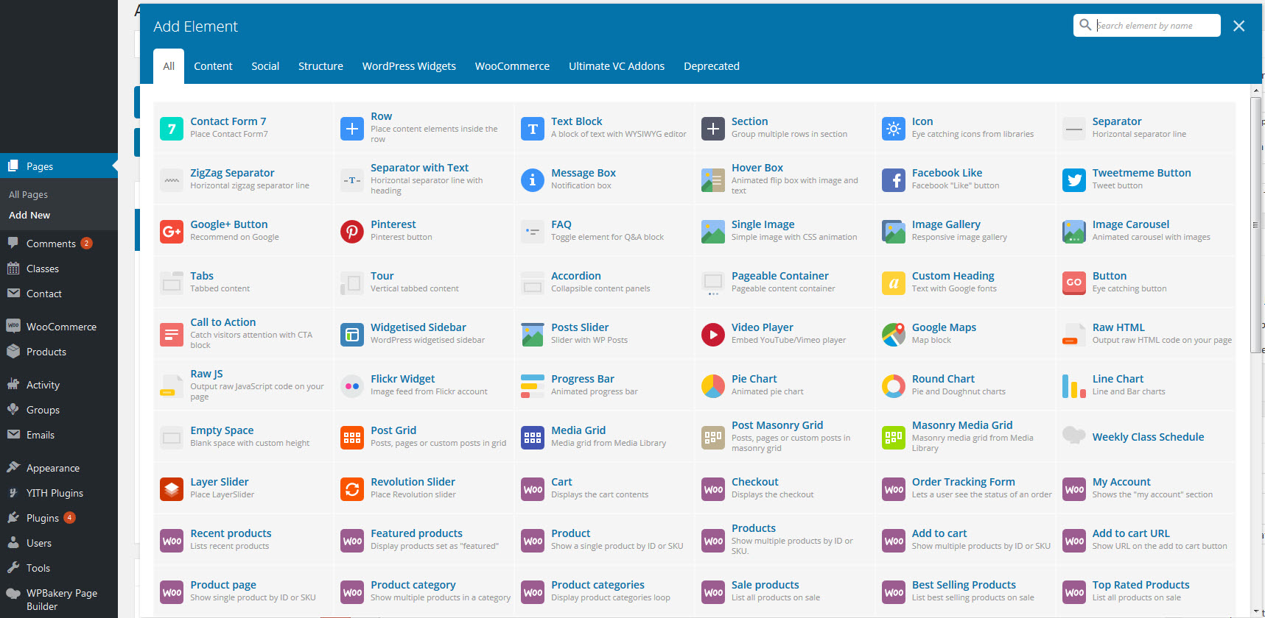The height and width of the screenshot is (618, 1265).
Task: Choose the Google Maps element icon
Action: [893, 335]
